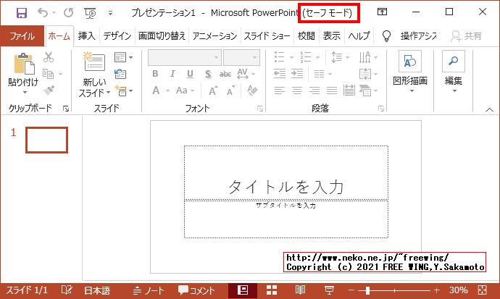This screenshot has width=500, height=299.
Task: Click Decrease Font Size icon
Action: coord(231,91)
